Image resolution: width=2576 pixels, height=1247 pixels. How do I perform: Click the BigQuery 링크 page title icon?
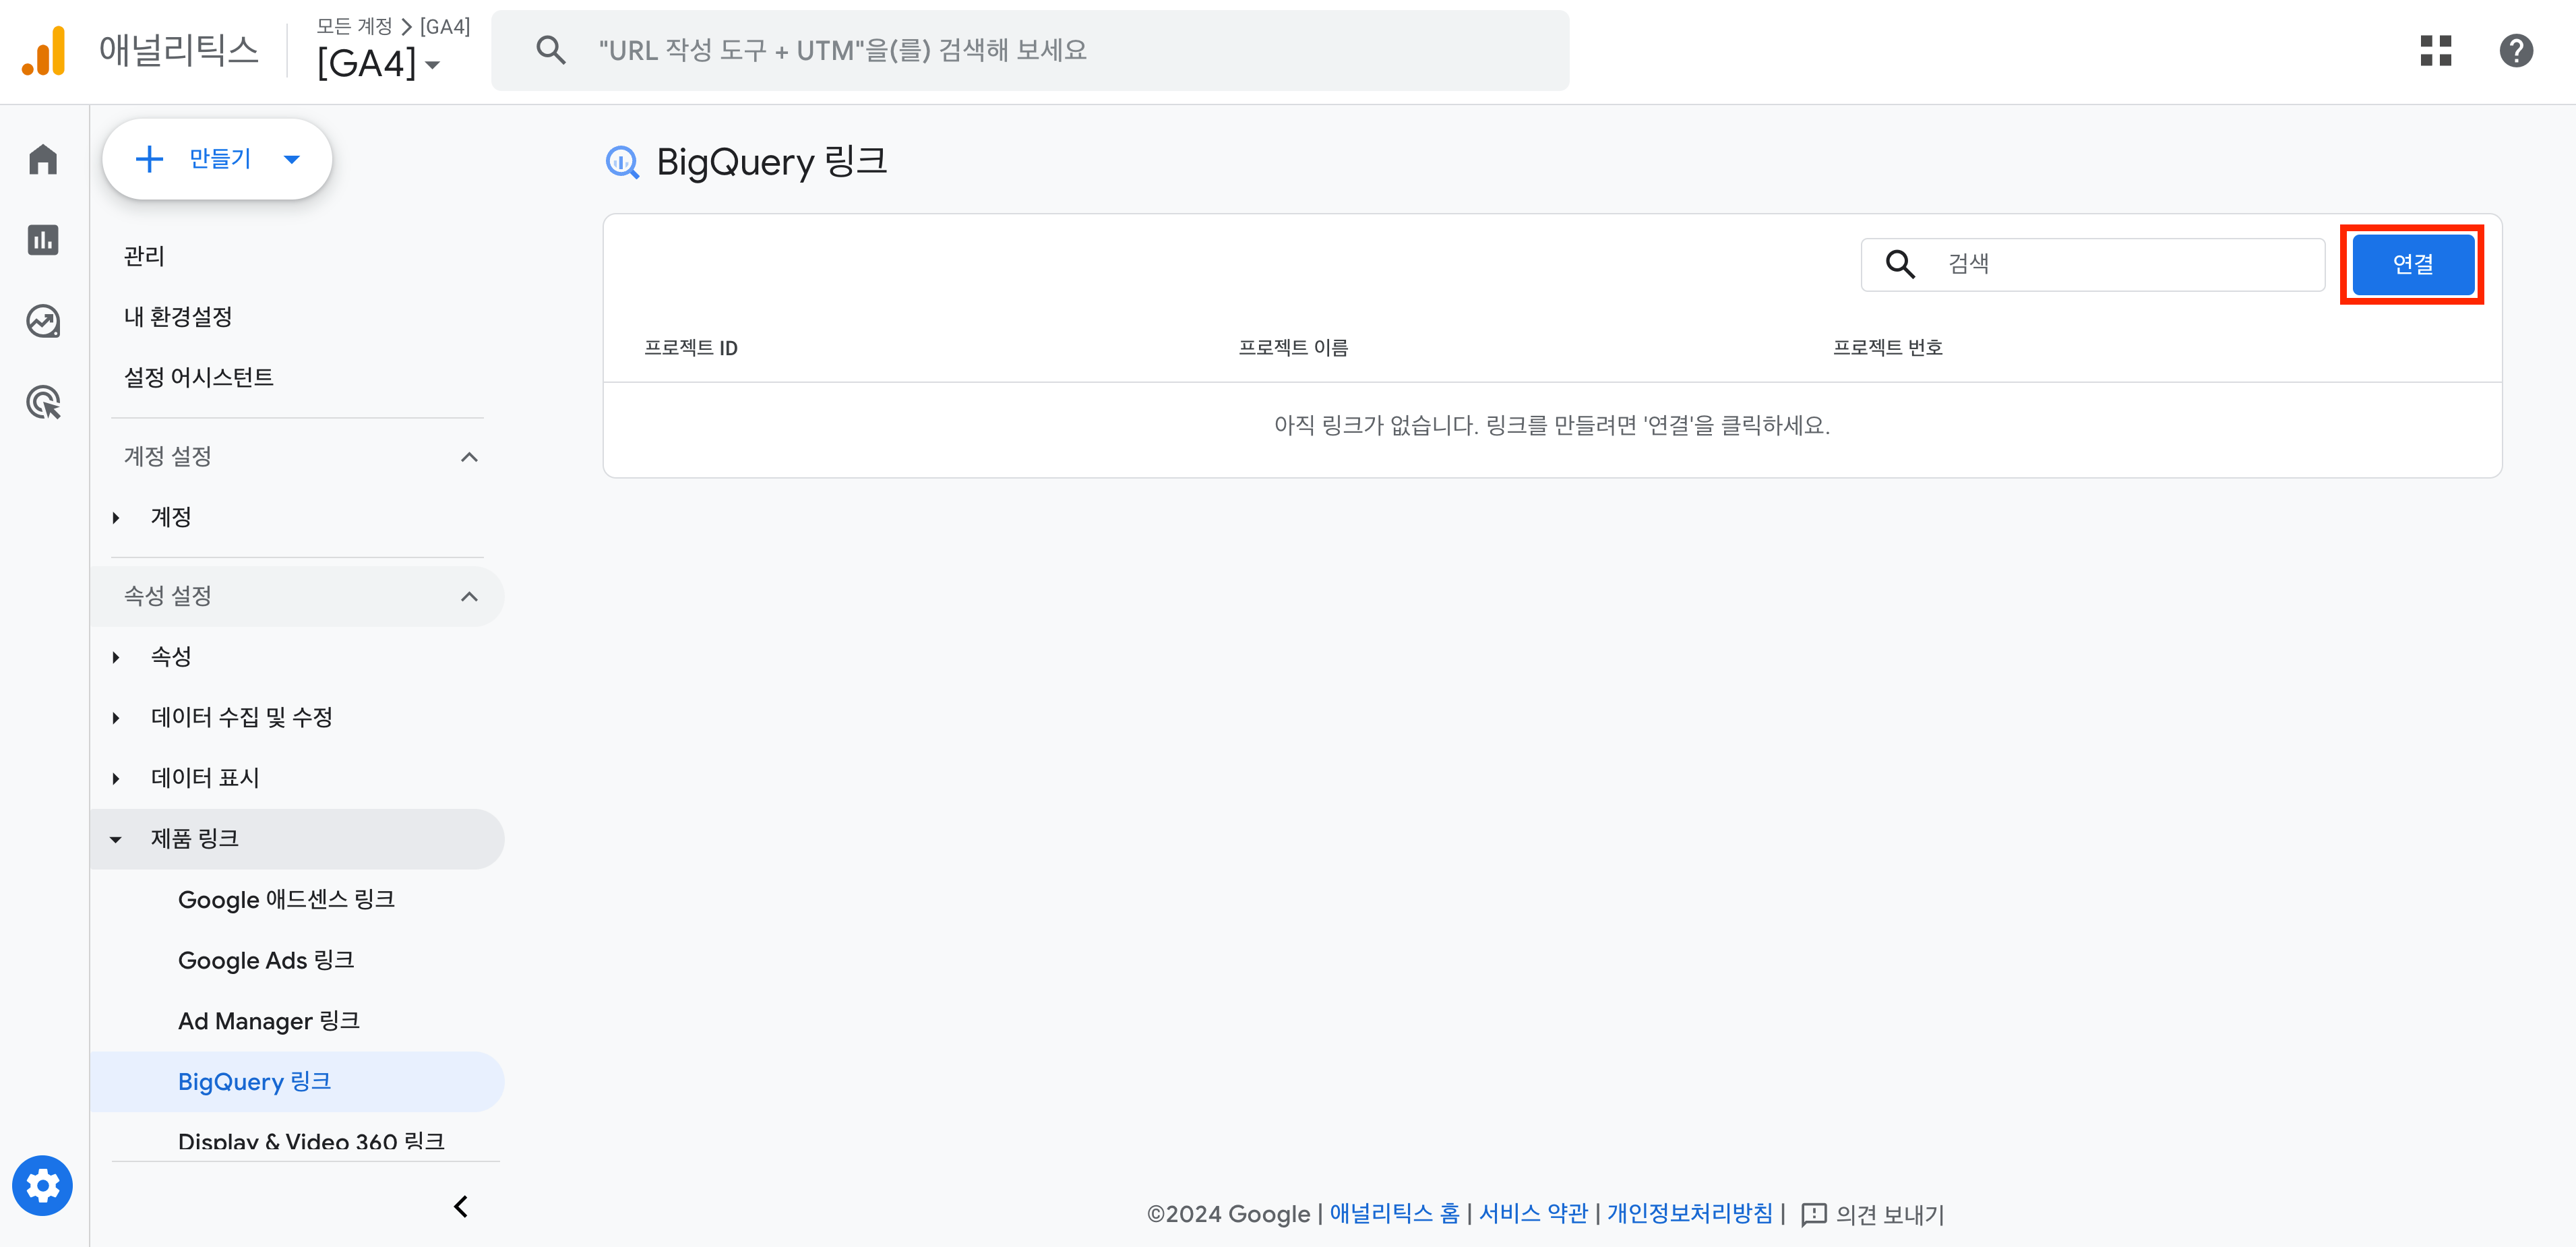(x=622, y=162)
